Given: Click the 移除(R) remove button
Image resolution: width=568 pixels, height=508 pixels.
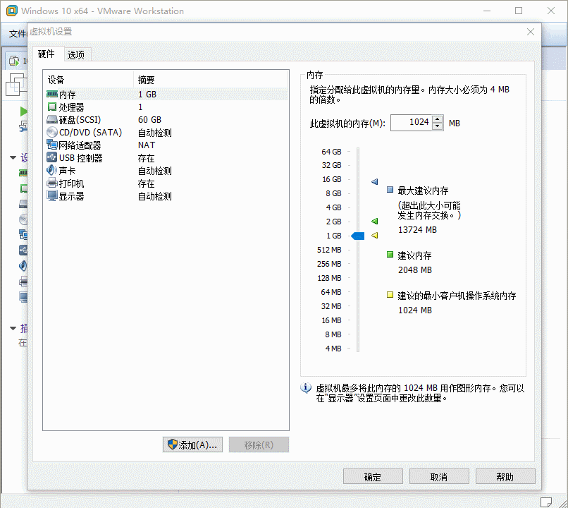Looking at the screenshot, I should click(x=259, y=445).
